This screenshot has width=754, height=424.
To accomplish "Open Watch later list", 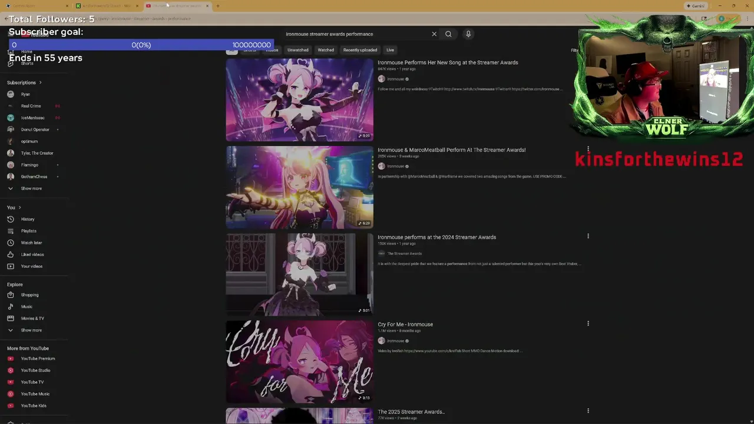I will [31, 243].
